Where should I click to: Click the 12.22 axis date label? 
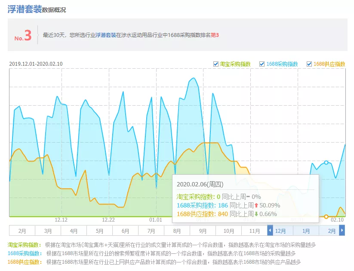coord(108,220)
